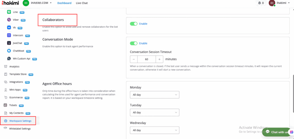Open the Wednesday office hours dropdown
Image resolution: width=294 pixels, height=139 pixels.
154,130
